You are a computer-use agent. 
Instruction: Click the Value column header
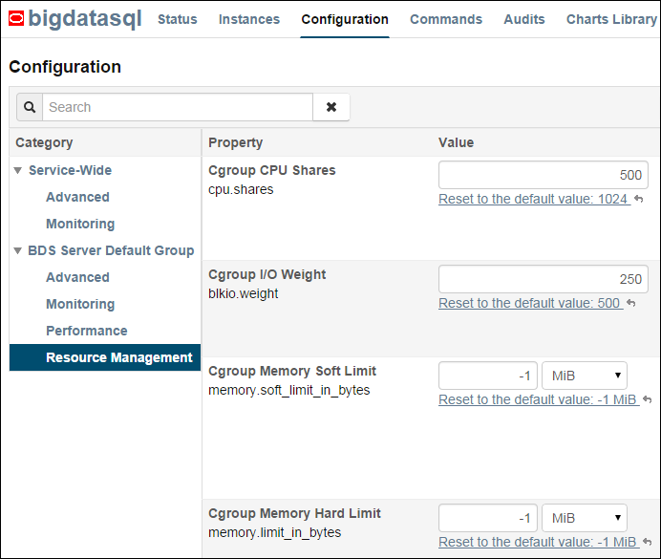click(x=457, y=142)
